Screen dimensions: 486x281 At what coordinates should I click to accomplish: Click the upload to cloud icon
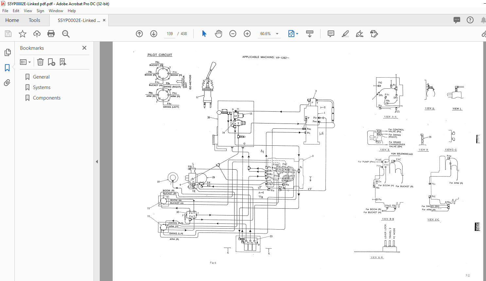pos(37,34)
